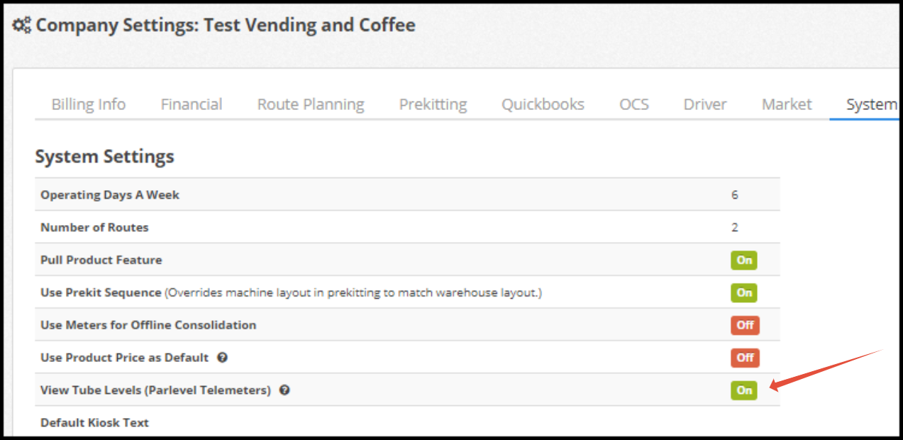
Task: Enable Use Meters for Offline Consolidation
Action: (745, 325)
